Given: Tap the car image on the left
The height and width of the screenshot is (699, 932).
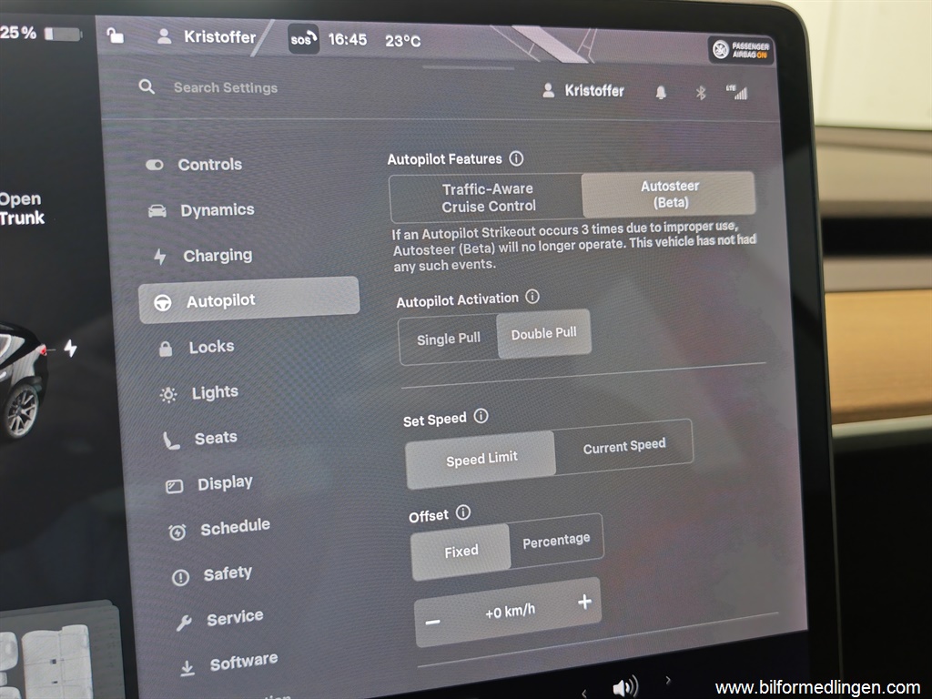Looking at the screenshot, I should [22, 380].
